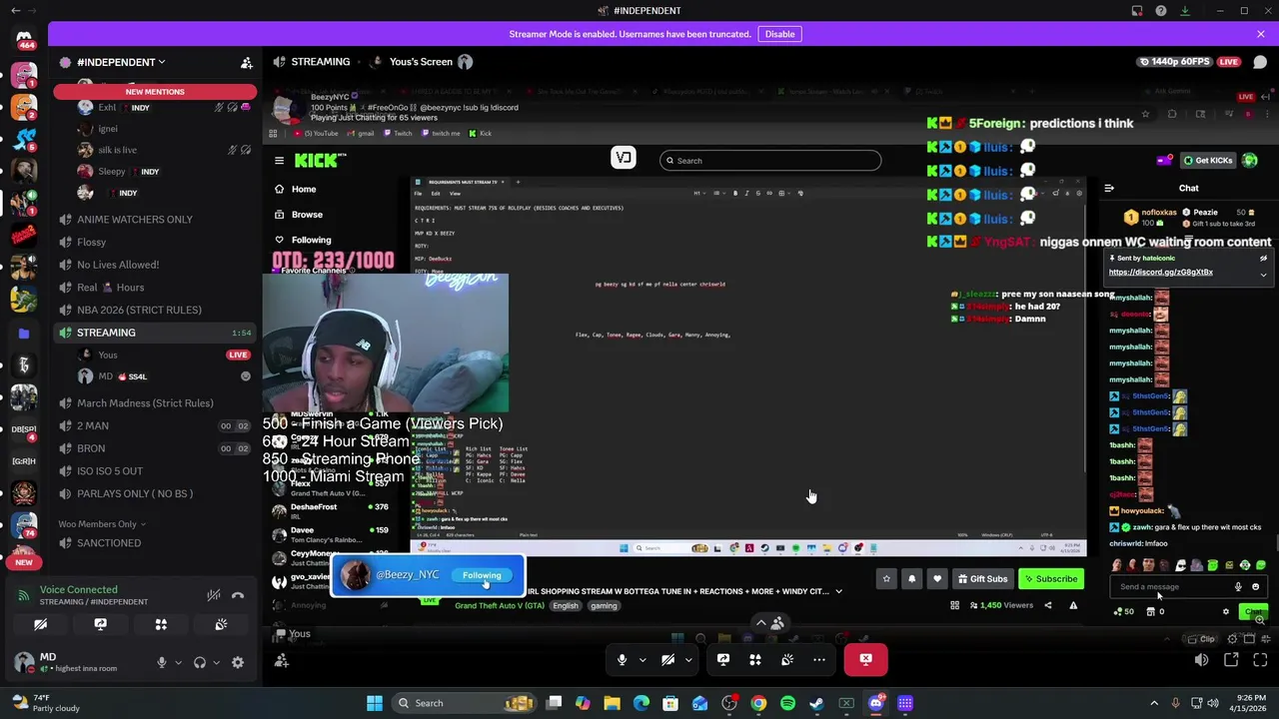The height and width of the screenshot is (719, 1279).
Task: Open the SANCTIONED voice channel
Action: click(x=155, y=543)
